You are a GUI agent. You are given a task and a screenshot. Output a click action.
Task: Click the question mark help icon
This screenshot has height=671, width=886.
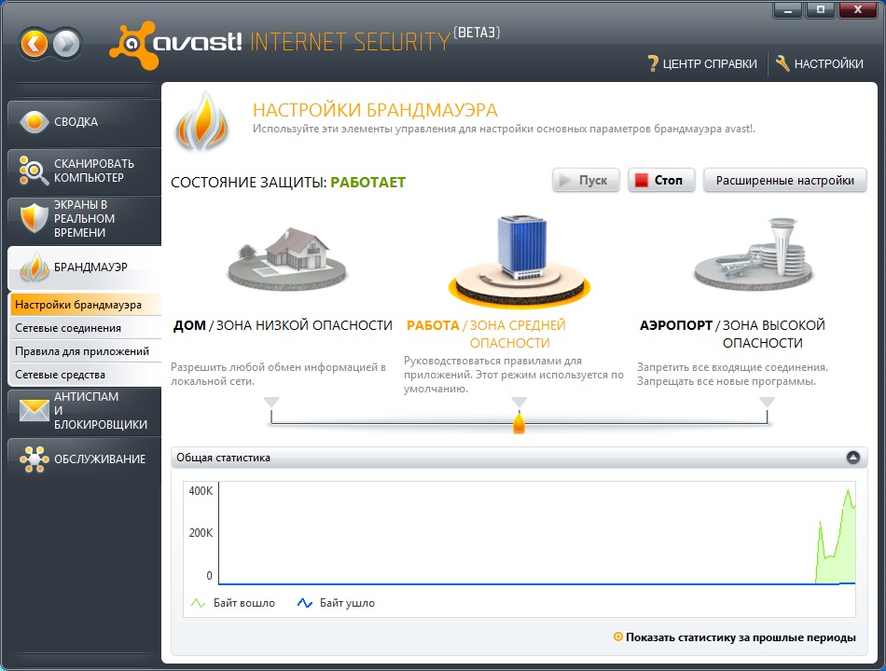coord(653,63)
